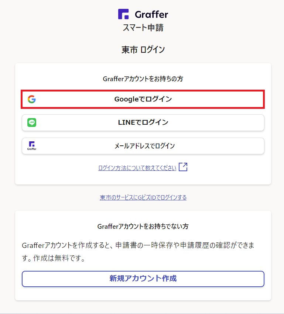
Task: Open the ログイン方法について教えてください link
Action: [x=137, y=168]
